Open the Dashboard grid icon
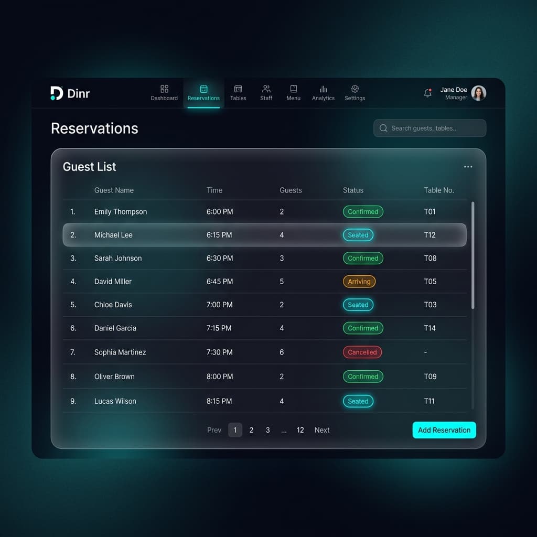 click(x=164, y=89)
